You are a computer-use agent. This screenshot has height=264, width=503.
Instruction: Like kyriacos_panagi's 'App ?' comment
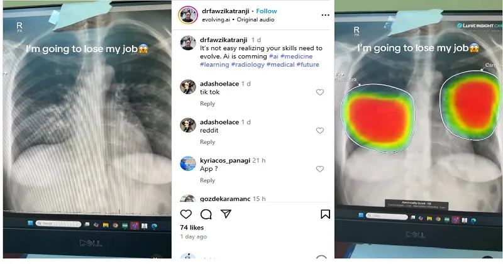click(320, 169)
